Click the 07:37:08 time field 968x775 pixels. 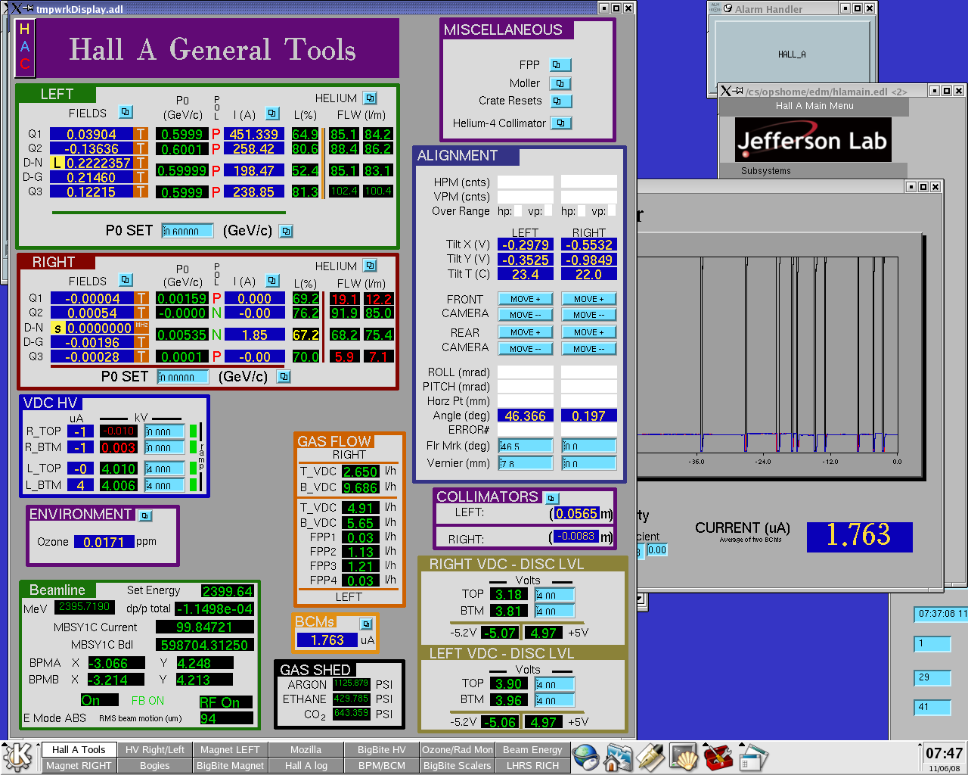941,614
